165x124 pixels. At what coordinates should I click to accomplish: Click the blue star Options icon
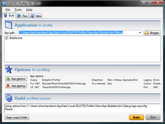click(9, 69)
